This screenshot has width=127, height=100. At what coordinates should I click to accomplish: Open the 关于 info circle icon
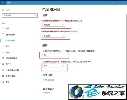coord(3,82)
